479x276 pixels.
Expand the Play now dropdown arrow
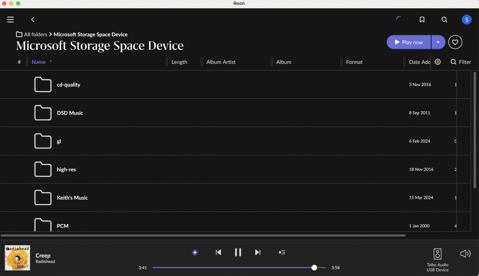[x=438, y=42]
